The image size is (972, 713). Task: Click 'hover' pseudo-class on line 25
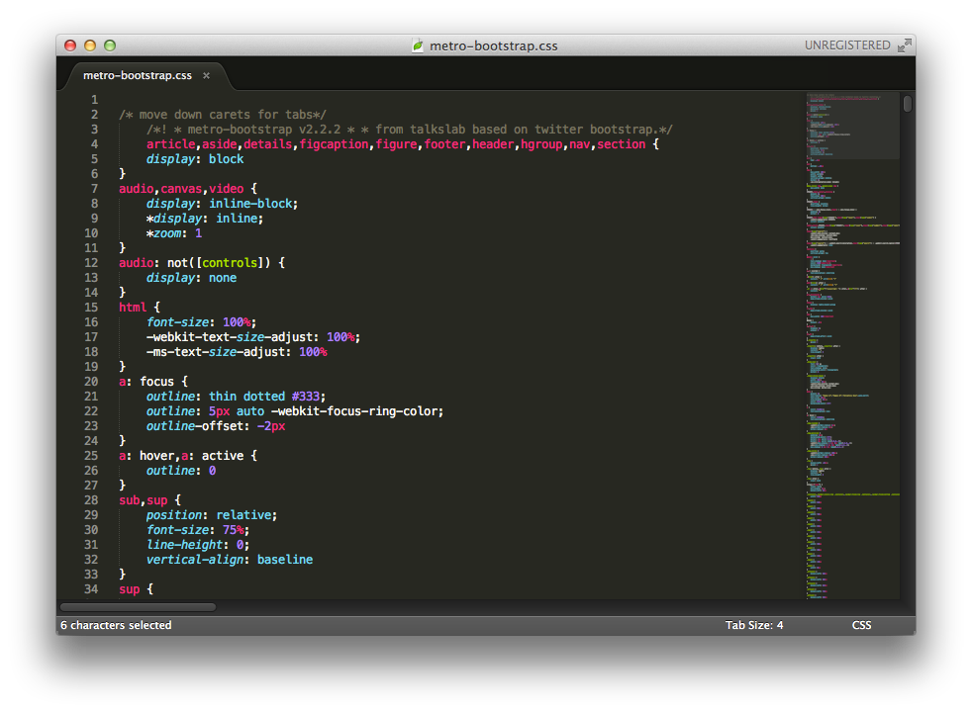(156, 456)
